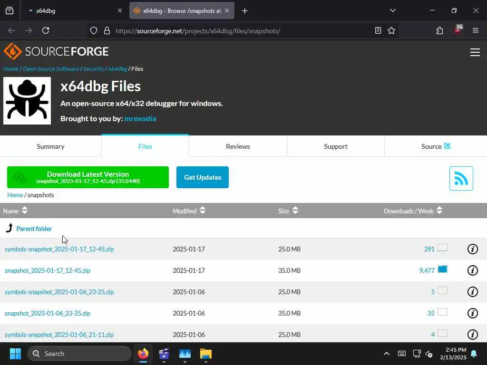Viewport: 487px width, 365px height.
Task: Open the Summary project tab
Action: (x=50, y=146)
